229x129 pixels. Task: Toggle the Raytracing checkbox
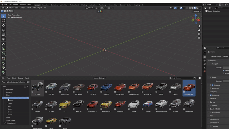click(x=211, y=95)
